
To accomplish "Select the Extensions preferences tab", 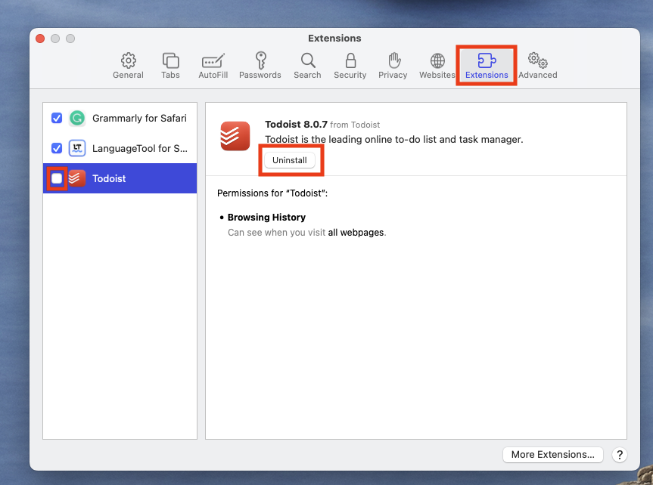I will tap(487, 66).
